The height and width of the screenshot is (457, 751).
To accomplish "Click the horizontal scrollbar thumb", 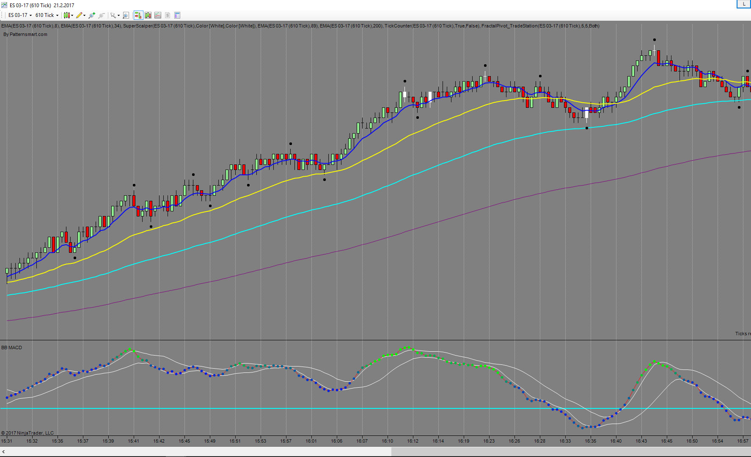I will (571, 452).
